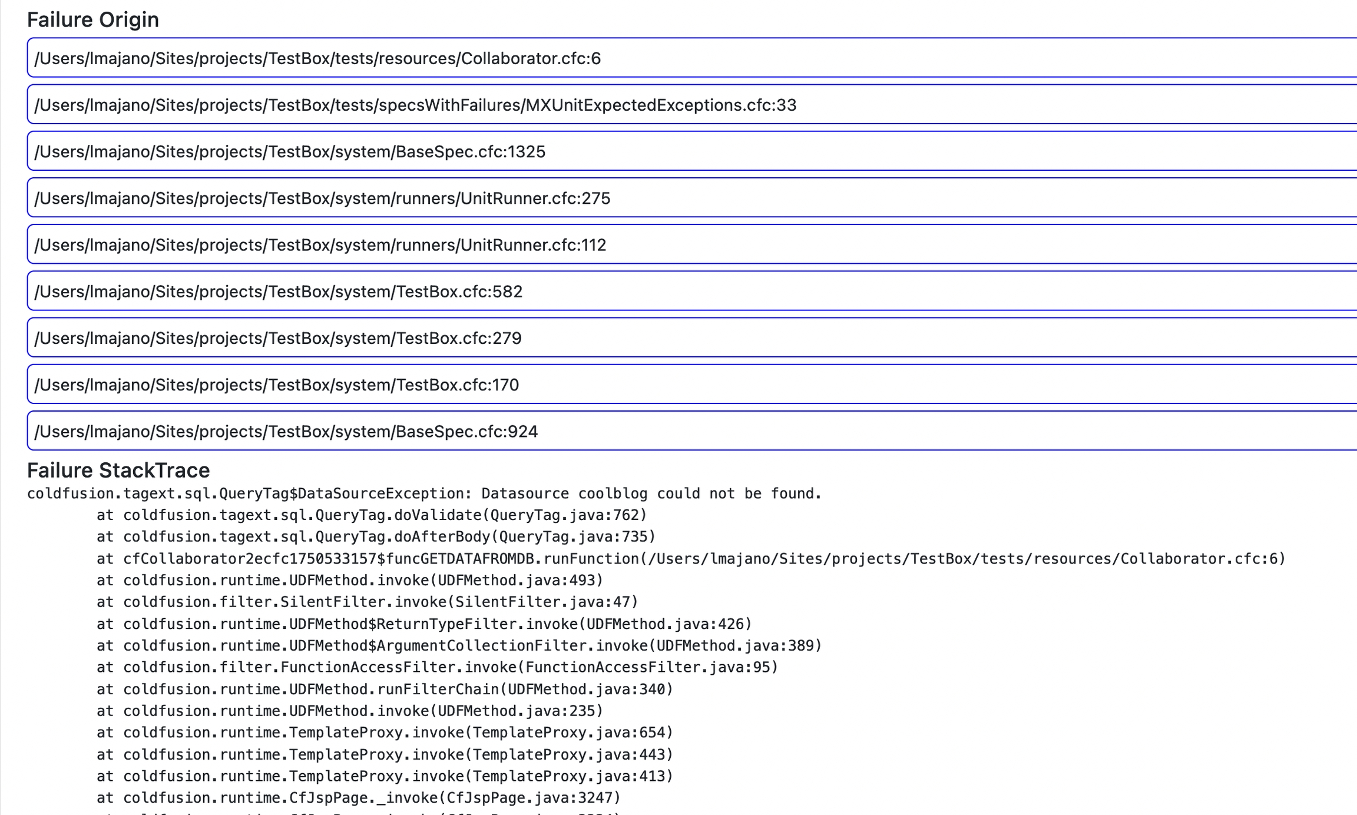Image resolution: width=1357 pixels, height=815 pixels.
Task: Select the UnitRunner.cfc:275 origin entry
Action: tap(322, 198)
